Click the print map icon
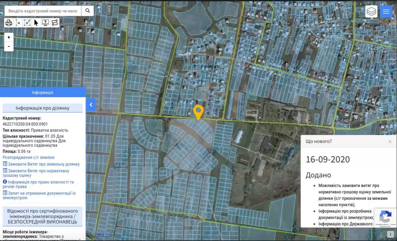The image size is (397, 241). point(9,23)
